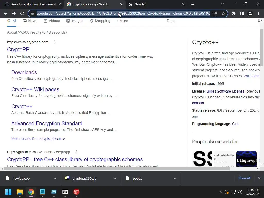This screenshot has width=264, height=198.
Task: Follow the Wikipedia link in knowledge panel
Action: tap(251, 76)
